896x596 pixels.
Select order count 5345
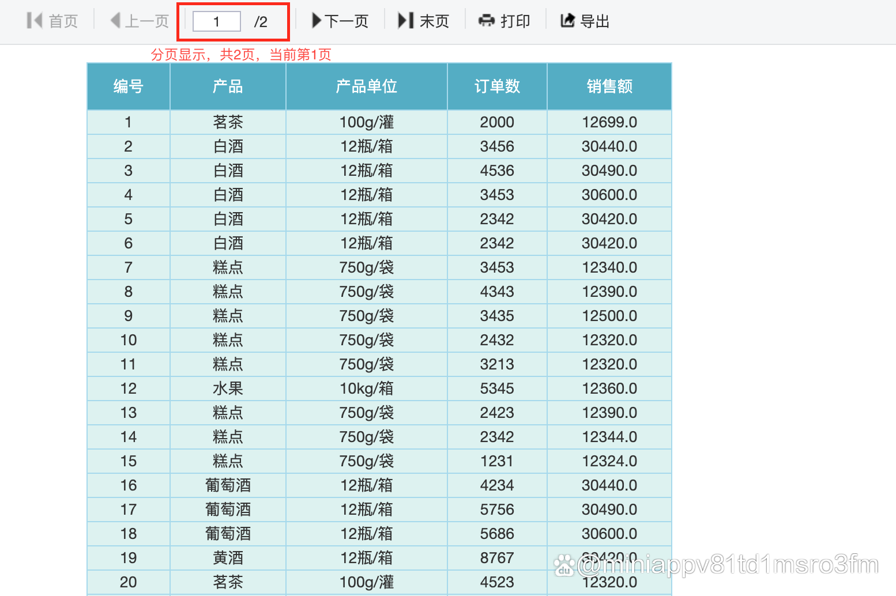[497, 388]
